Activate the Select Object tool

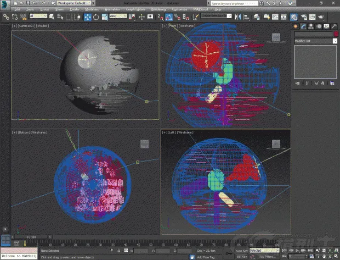tap(52, 17)
